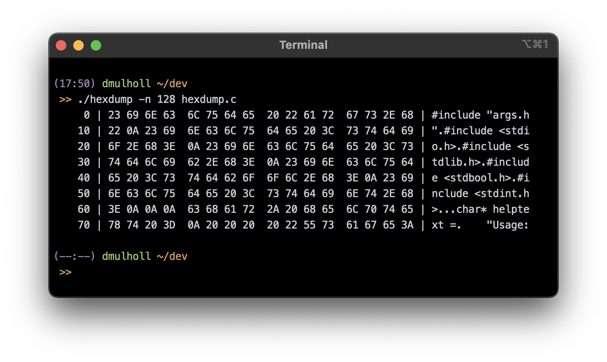Click hex bytes '23 69 6E 63' in row 0
The height and width of the screenshot is (362, 607).
point(142,115)
